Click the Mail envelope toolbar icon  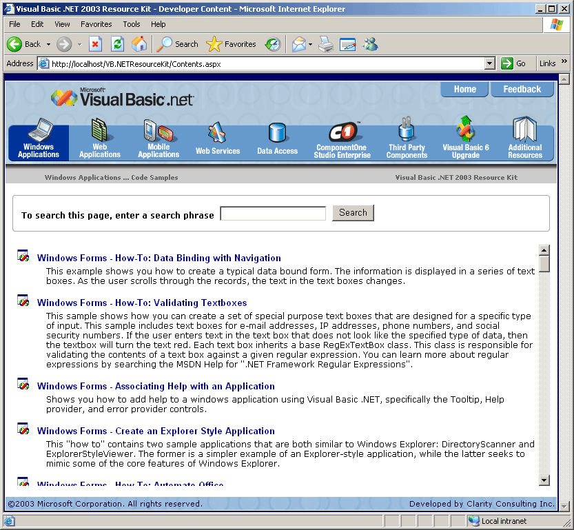point(299,44)
